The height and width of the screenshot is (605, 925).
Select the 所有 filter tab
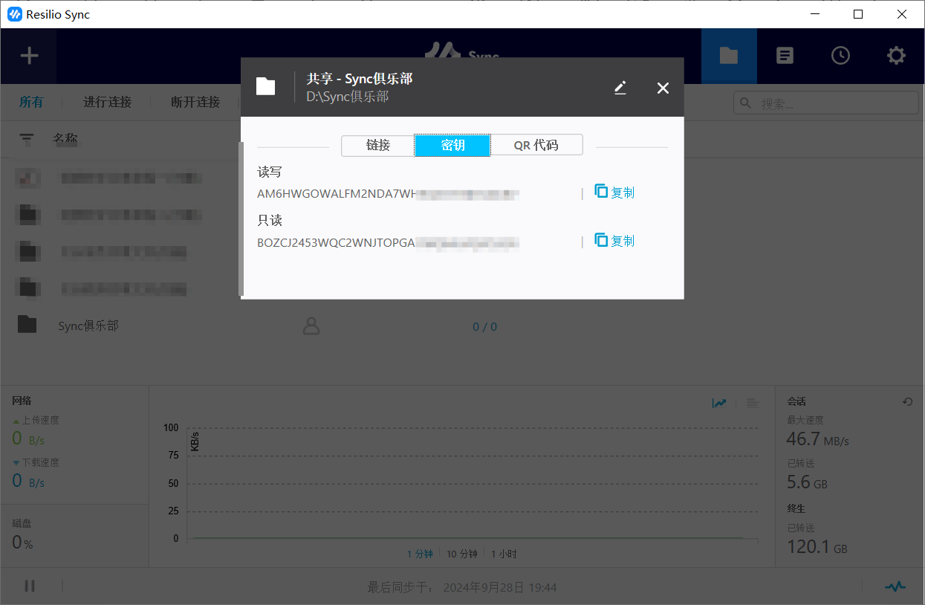[x=31, y=102]
